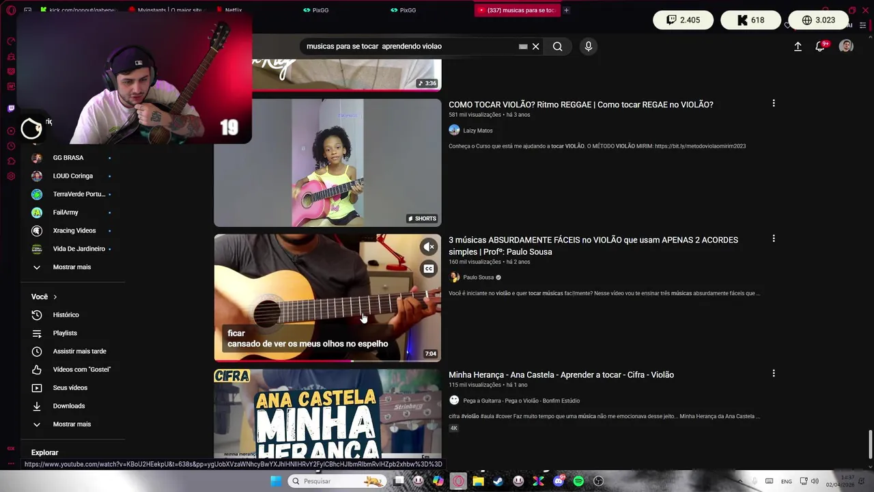The width and height of the screenshot is (874, 492).
Task: Open Steam from the taskbar
Action: click(x=498, y=481)
